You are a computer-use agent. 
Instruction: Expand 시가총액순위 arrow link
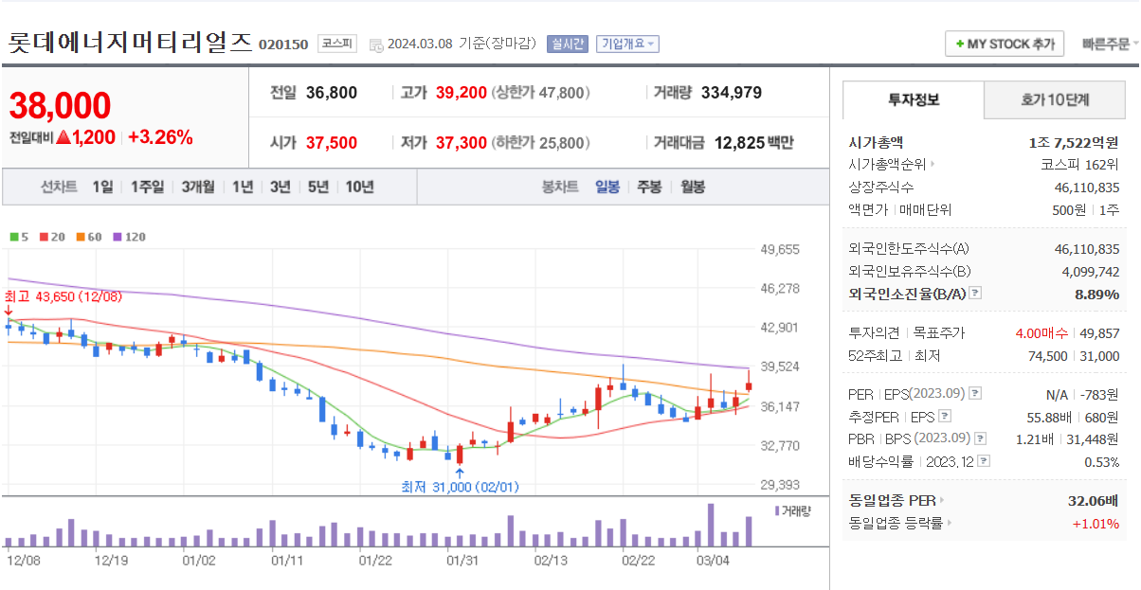point(932,164)
